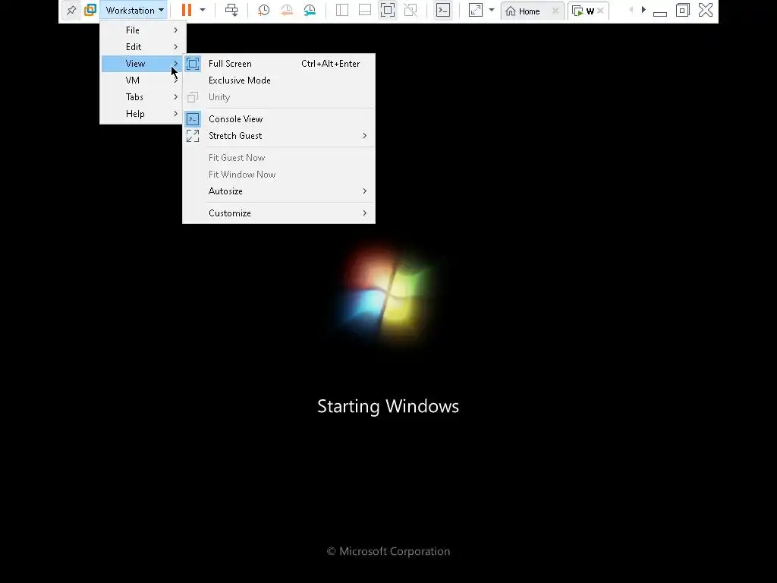
Task: Close the Home tab
Action: point(555,11)
